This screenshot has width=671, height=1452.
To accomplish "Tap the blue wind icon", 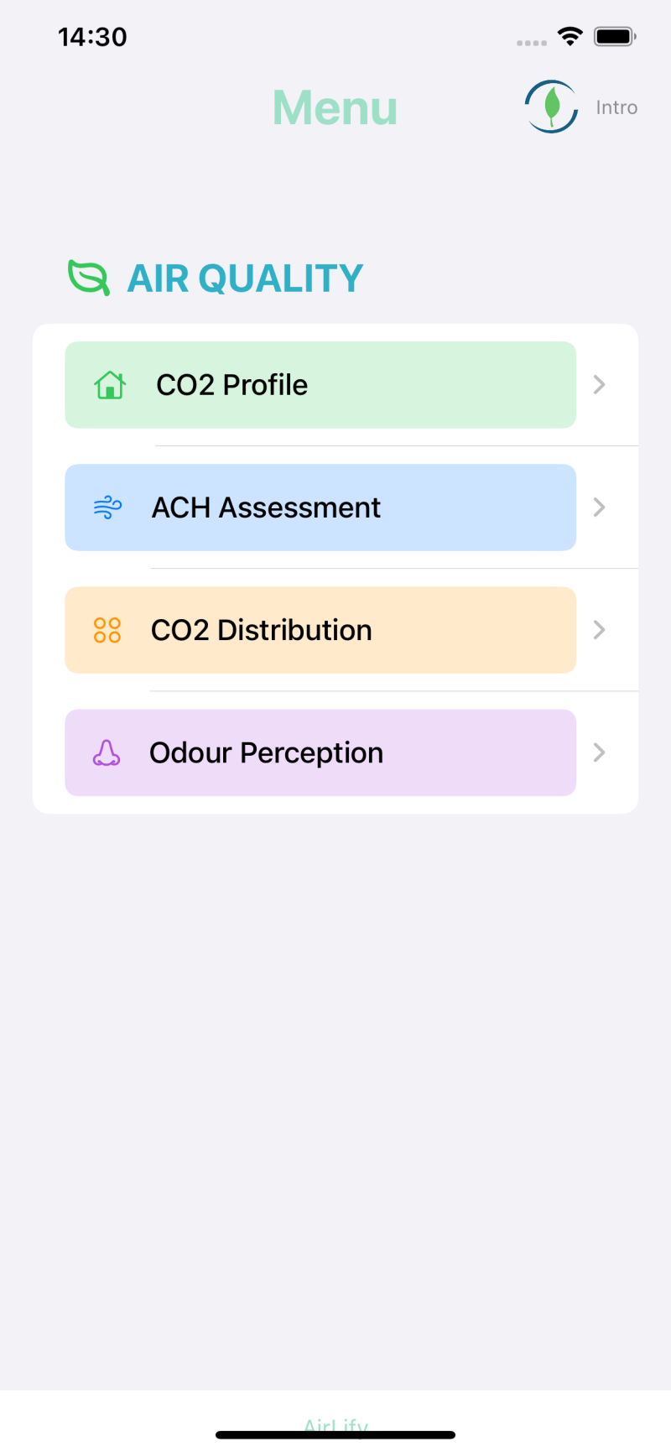I will pos(107,507).
